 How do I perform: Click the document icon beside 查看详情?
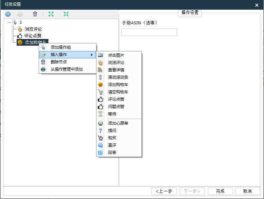tap(100, 70)
